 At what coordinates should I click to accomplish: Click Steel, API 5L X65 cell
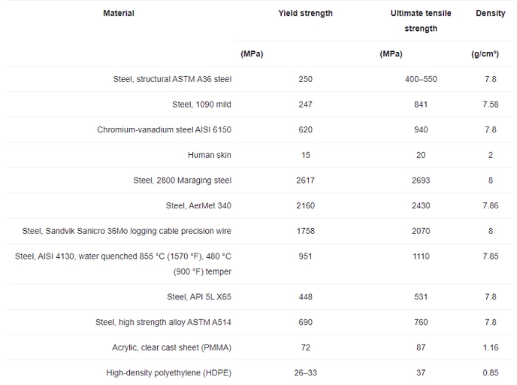(x=199, y=297)
